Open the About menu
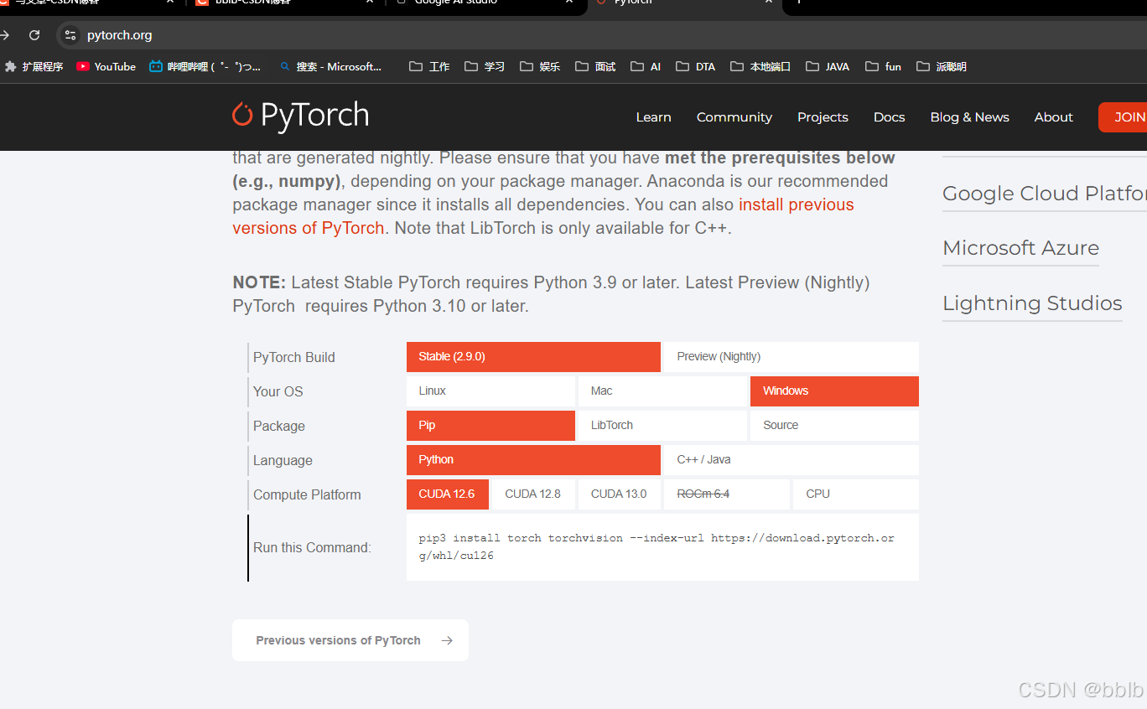This screenshot has height=709, width=1147. 1053,117
